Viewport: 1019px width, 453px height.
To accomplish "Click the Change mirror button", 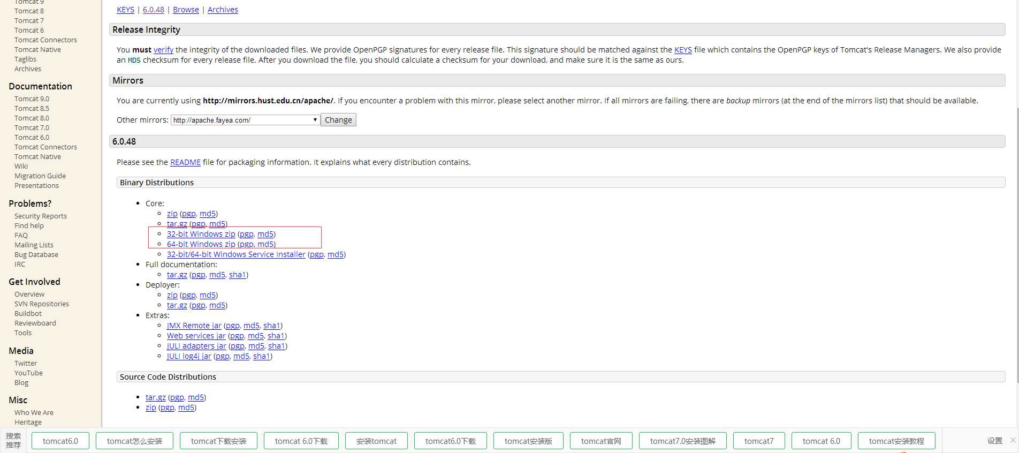I will (338, 120).
